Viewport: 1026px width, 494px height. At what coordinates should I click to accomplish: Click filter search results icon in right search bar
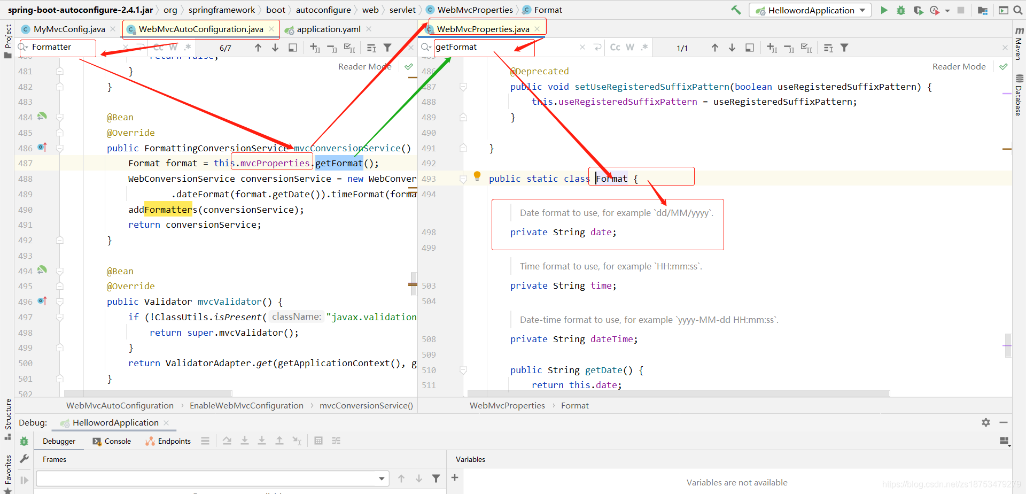click(844, 48)
